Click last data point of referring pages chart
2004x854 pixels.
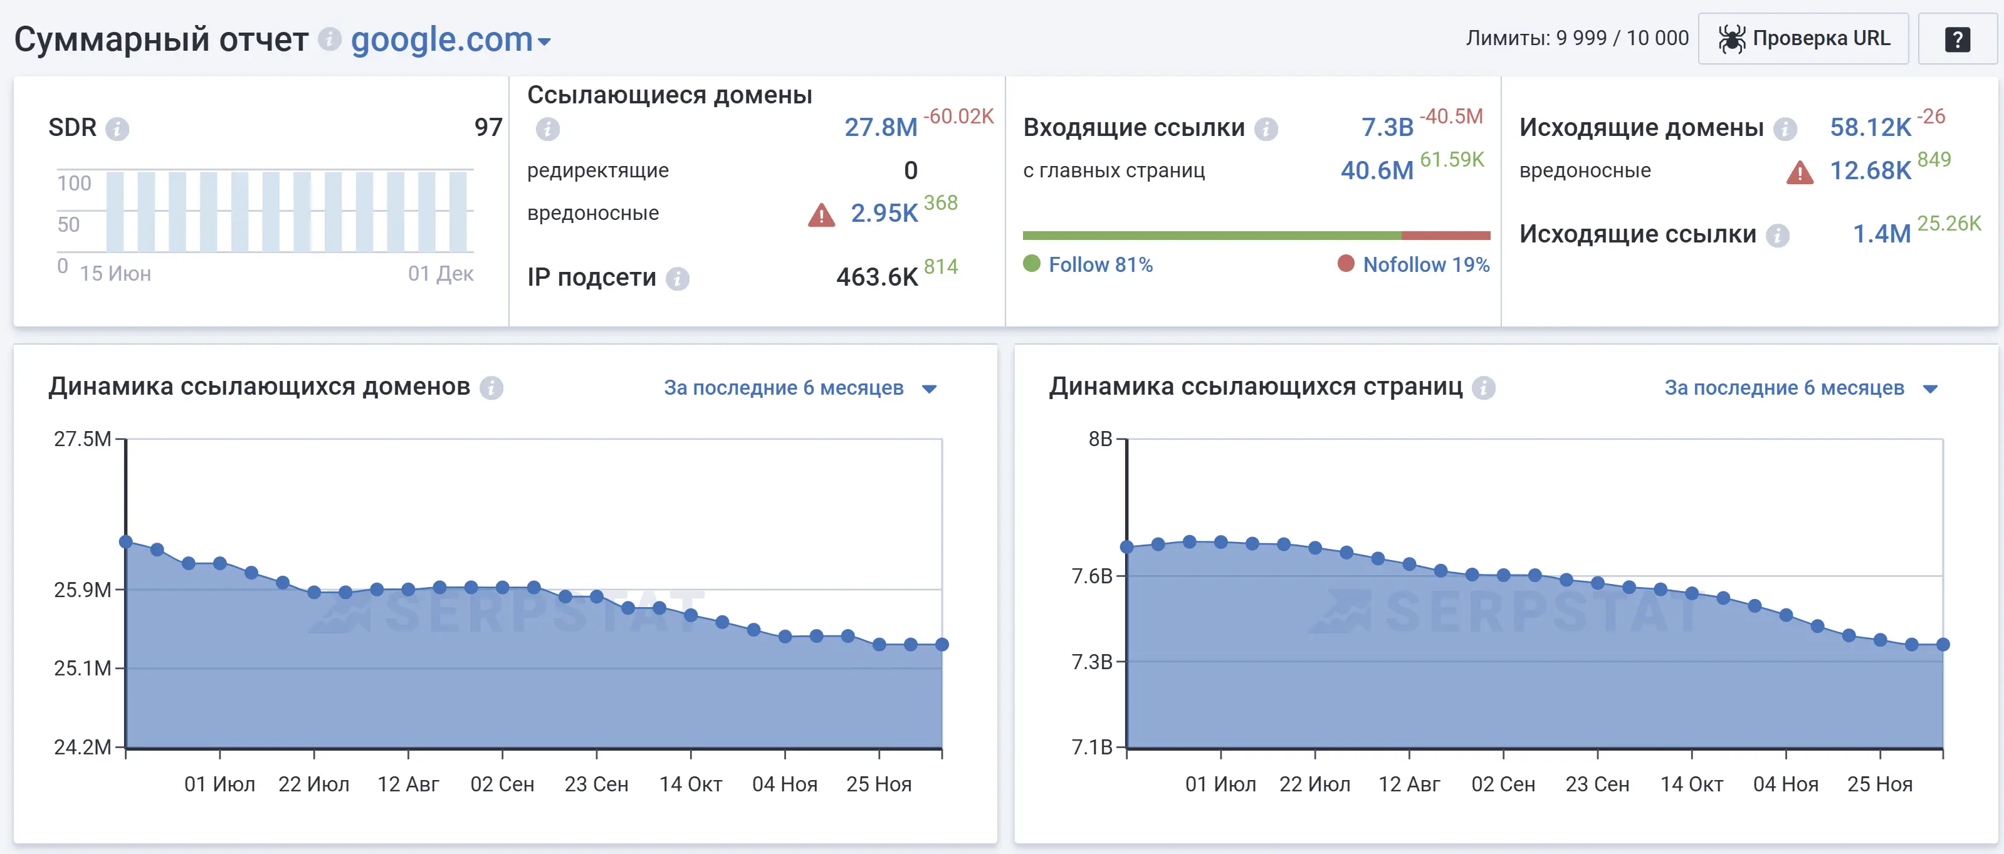pyautogui.click(x=1943, y=644)
